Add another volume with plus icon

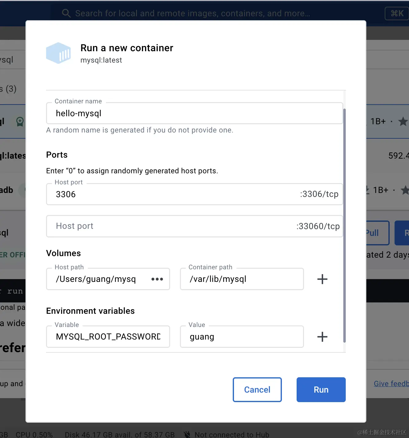click(322, 279)
